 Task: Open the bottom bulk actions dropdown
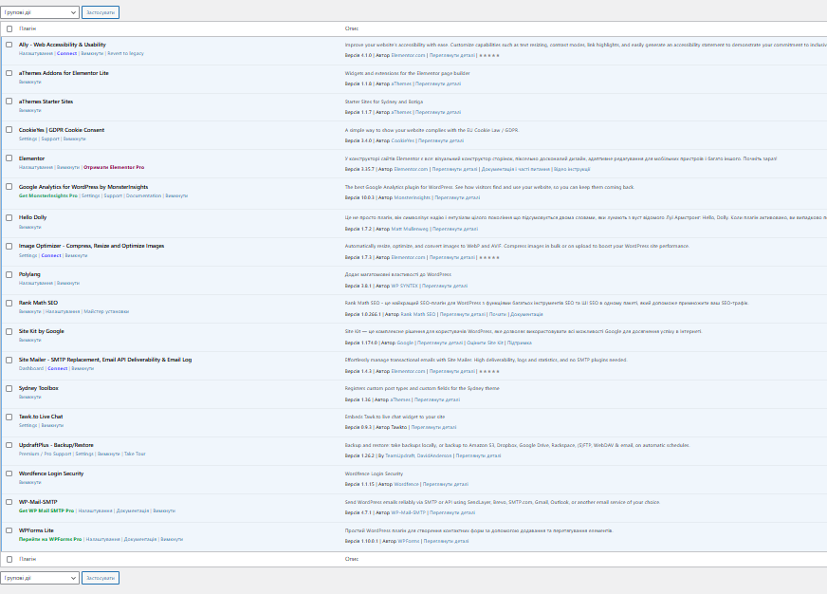tap(40, 578)
